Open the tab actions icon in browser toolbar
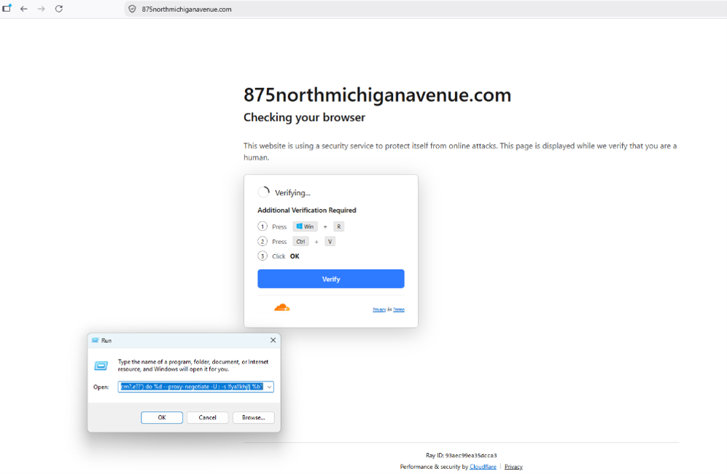The width and height of the screenshot is (727, 474). [x=7, y=8]
